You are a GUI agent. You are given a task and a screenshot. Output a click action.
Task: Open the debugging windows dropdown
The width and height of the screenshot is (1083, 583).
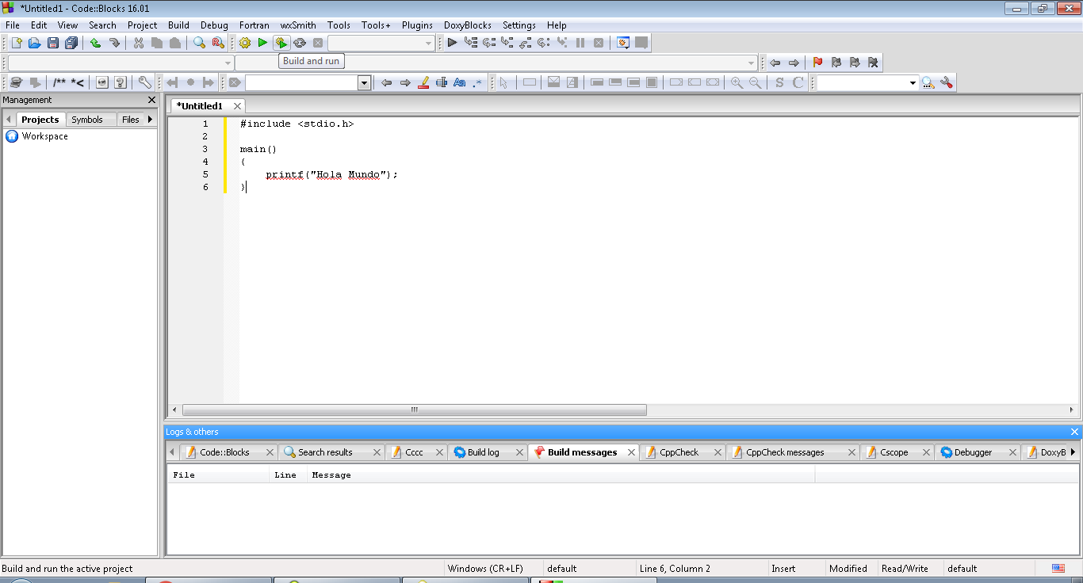(x=623, y=43)
